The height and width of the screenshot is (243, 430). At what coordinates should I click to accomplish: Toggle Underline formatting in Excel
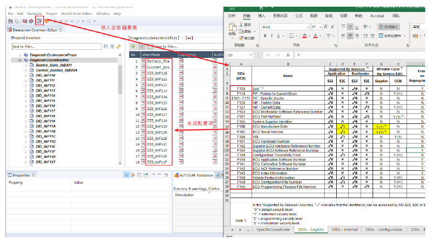point(278,36)
